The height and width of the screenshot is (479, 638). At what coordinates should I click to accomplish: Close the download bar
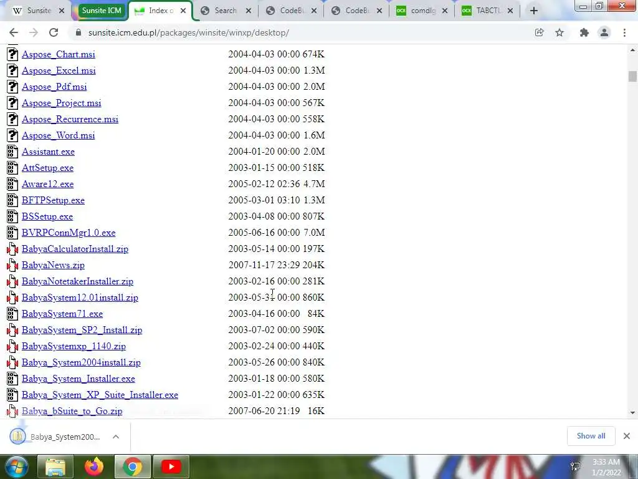[627, 436]
